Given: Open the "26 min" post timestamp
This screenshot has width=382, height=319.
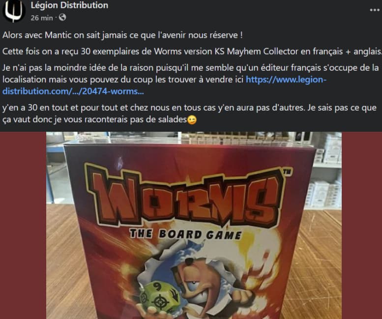Looking at the screenshot, I should 42,18.
